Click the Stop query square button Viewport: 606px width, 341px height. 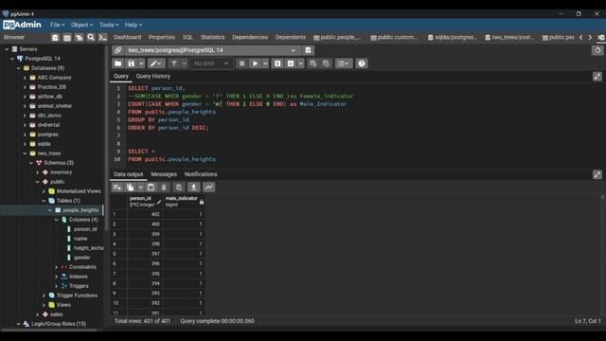pos(242,63)
